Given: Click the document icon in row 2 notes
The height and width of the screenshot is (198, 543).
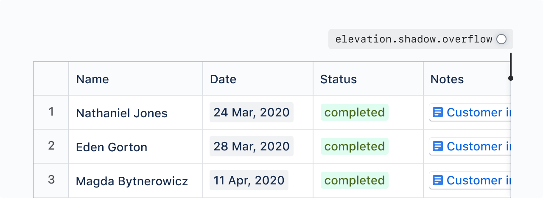Looking at the screenshot, I should pyautogui.click(x=438, y=147).
